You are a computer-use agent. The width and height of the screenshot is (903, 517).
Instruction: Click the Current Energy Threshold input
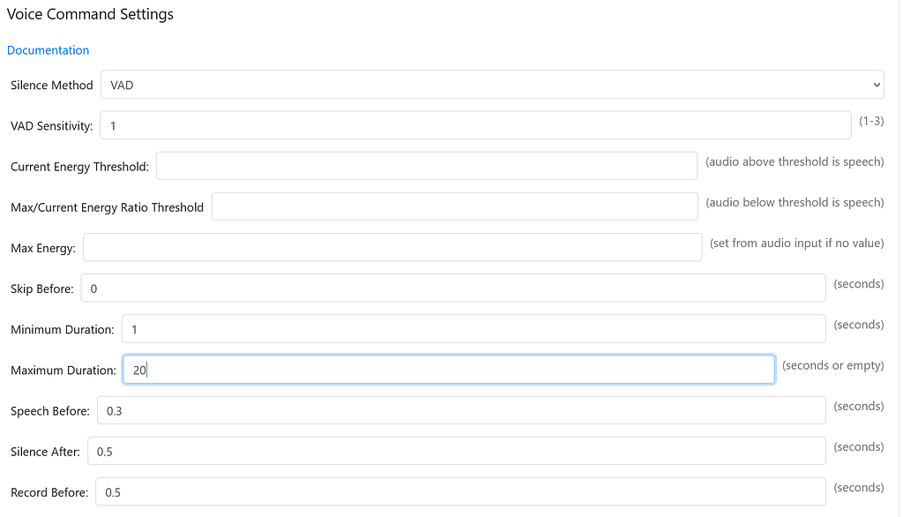(426, 166)
